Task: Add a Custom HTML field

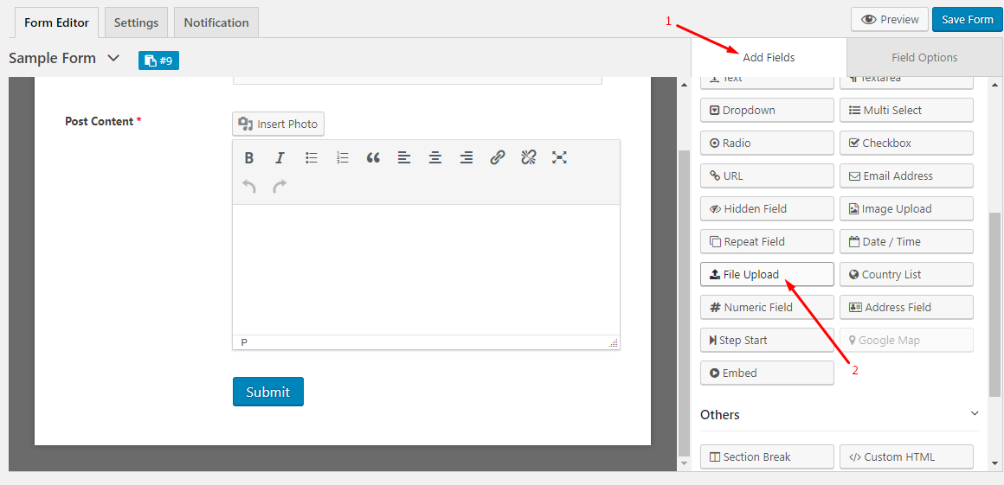Action: pos(907,456)
